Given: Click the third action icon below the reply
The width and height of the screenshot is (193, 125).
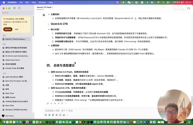Looking at the screenshot, I should coord(55,103).
